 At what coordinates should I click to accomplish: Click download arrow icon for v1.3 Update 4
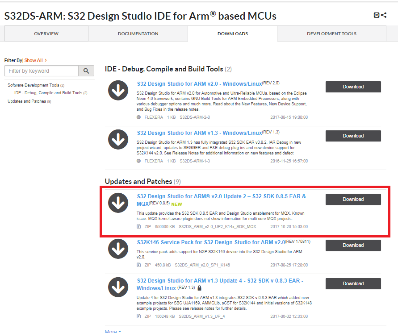coord(118,287)
